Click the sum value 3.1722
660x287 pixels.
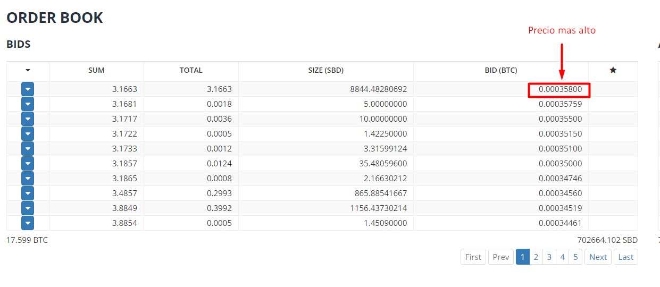pyautogui.click(x=124, y=134)
